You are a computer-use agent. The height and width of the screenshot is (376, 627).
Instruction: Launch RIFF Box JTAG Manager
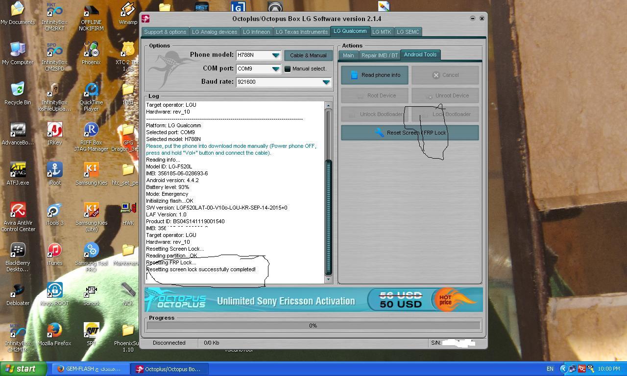point(91,137)
